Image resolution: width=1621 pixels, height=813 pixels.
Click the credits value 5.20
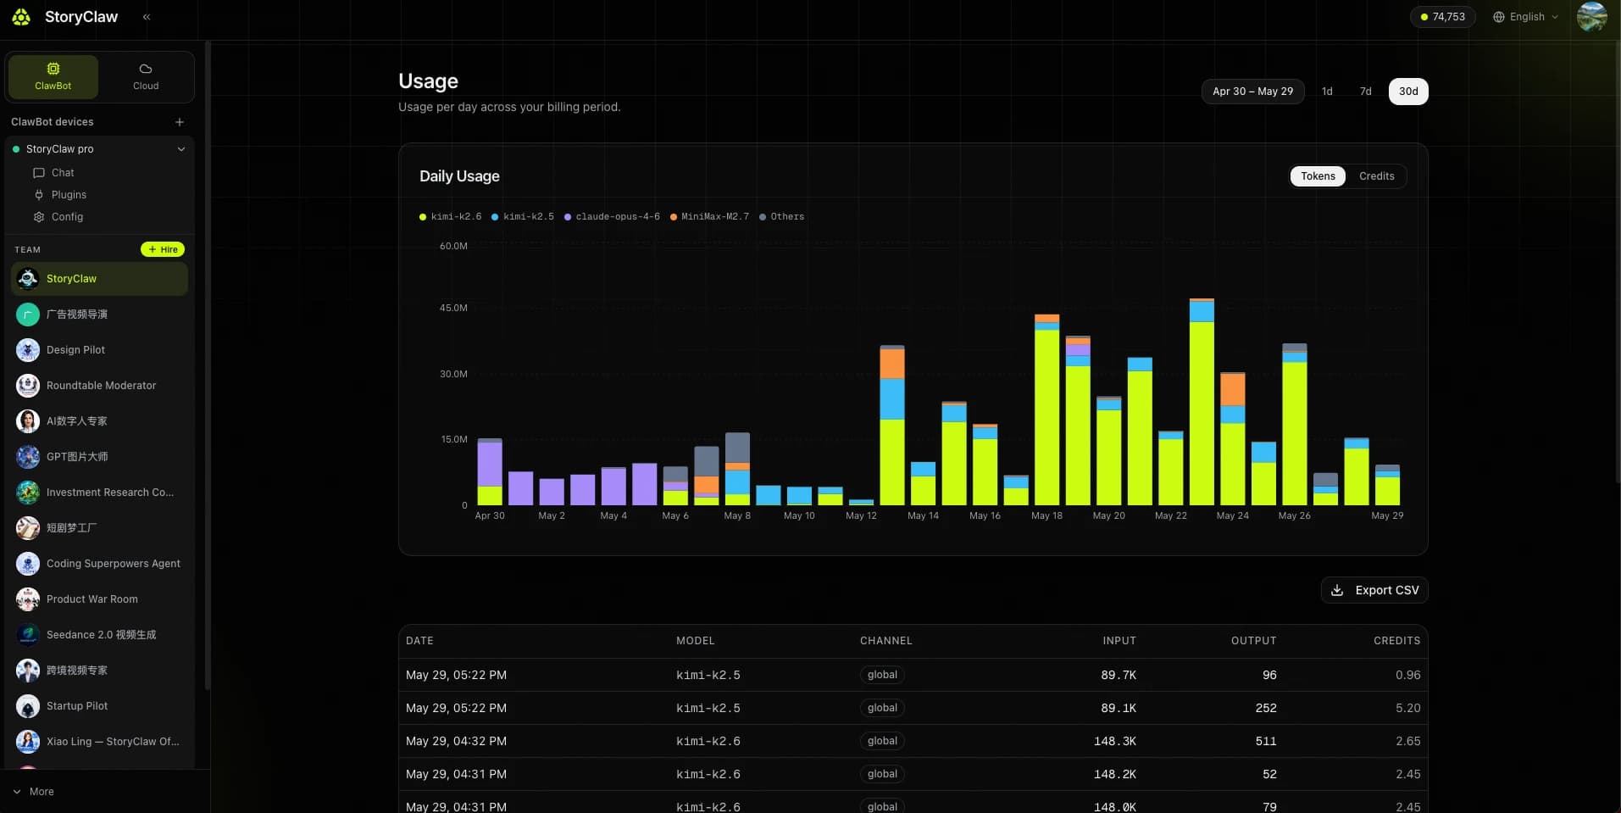click(x=1407, y=708)
